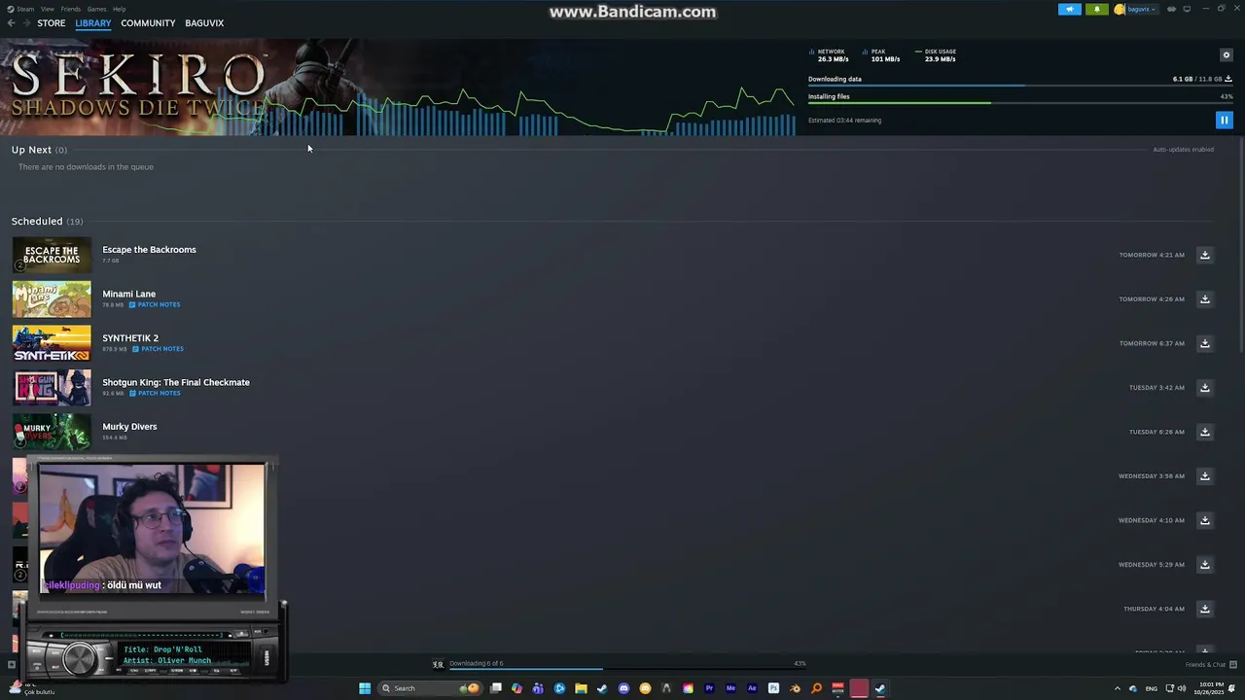Image resolution: width=1245 pixels, height=700 pixels.
Task: Open the Friends menu
Action: [71, 9]
